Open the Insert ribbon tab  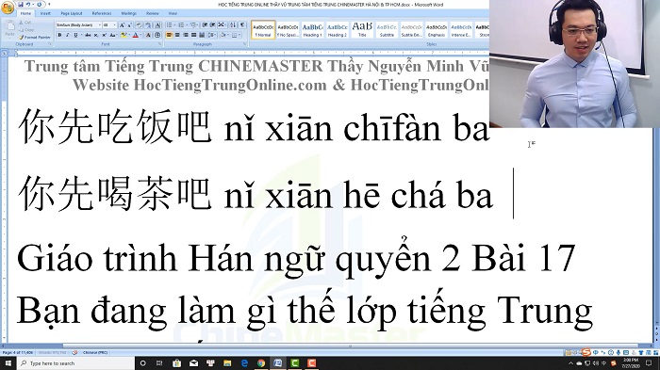click(x=45, y=13)
